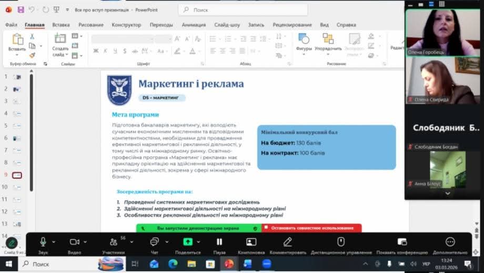The image size is (484, 273).
Task: Expand video options arrow next to Видео
Action: click(x=86, y=242)
